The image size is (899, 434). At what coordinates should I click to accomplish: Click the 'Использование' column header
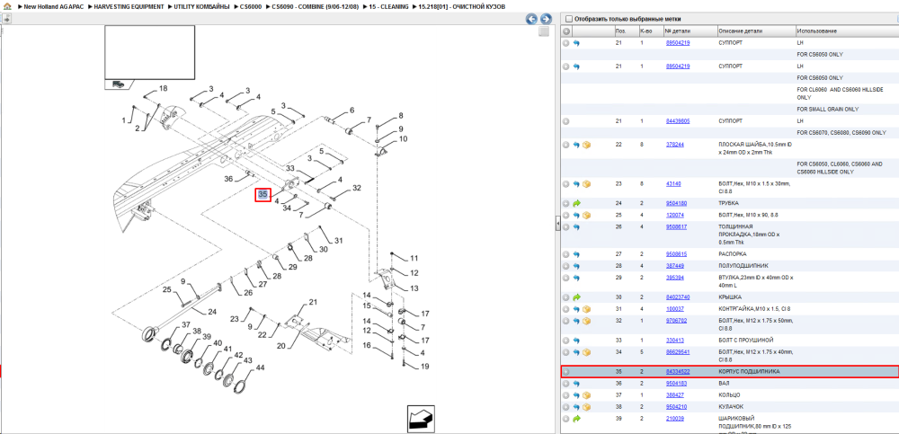click(846, 31)
